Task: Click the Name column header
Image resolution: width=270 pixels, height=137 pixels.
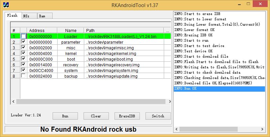Action: [x=71, y=31]
